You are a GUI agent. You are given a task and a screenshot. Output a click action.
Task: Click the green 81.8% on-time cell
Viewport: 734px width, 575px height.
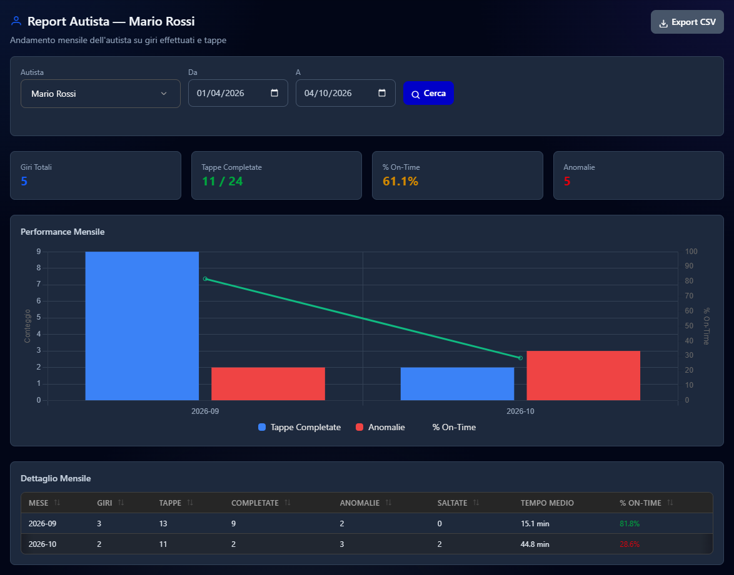[x=630, y=524]
